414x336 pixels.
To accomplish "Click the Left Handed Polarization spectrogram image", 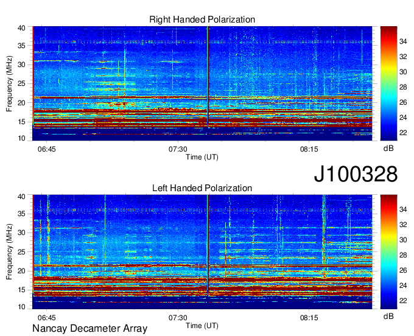I will (x=202, y=252).
